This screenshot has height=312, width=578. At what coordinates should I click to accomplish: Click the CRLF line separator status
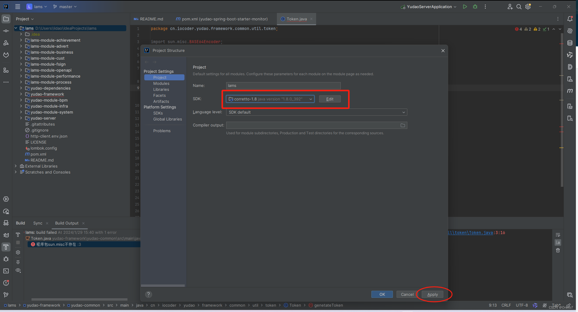[506, 305]
